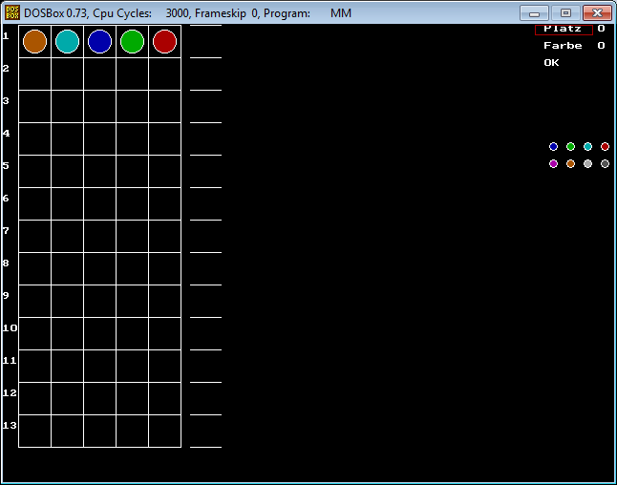This screenshot has width=617, height=485.
Task: Choose the cyan palette color dot
Action: coord(587,147)
